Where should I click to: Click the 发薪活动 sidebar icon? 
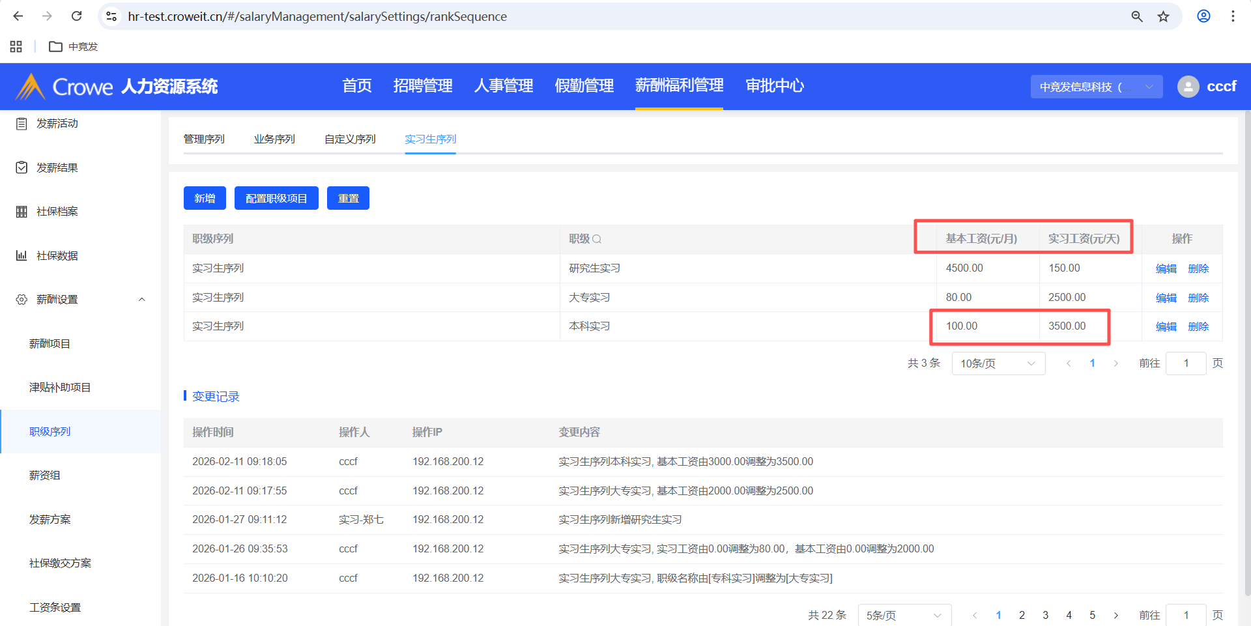(x=22, y=124)
